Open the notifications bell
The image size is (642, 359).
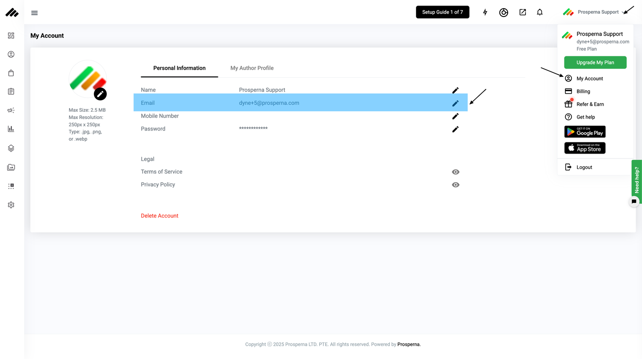(x=540, y=12)
